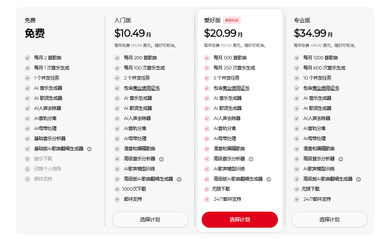Open info icon beside 爱好版 高级版AI歌曲翻唱生成器
Screen dimensions: 384x239
coord(269,179)
